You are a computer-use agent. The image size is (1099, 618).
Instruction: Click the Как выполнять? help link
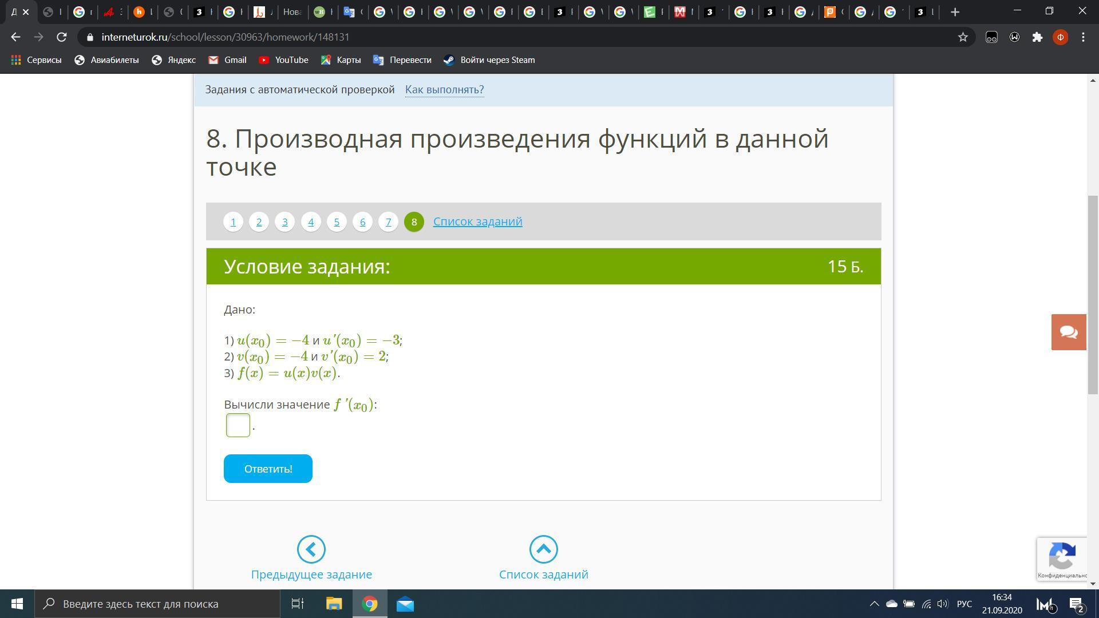coord(444,90)
